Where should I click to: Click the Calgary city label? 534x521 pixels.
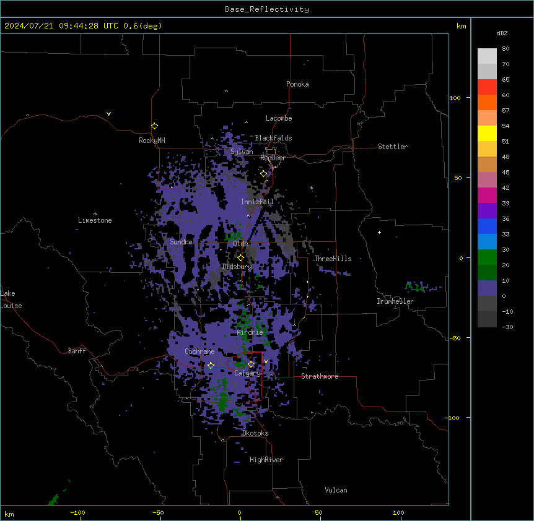(x=247, y=373)
